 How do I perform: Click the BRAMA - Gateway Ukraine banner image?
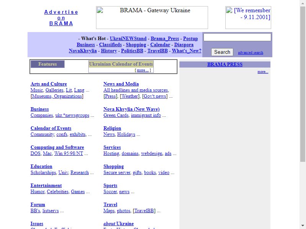152,18
